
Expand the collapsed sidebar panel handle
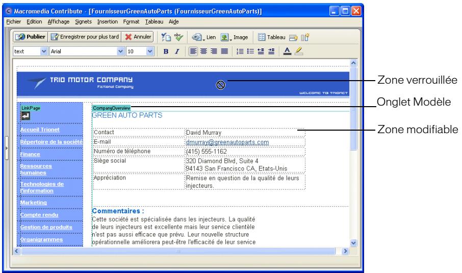pyautogui.click(x=7, y=148)
